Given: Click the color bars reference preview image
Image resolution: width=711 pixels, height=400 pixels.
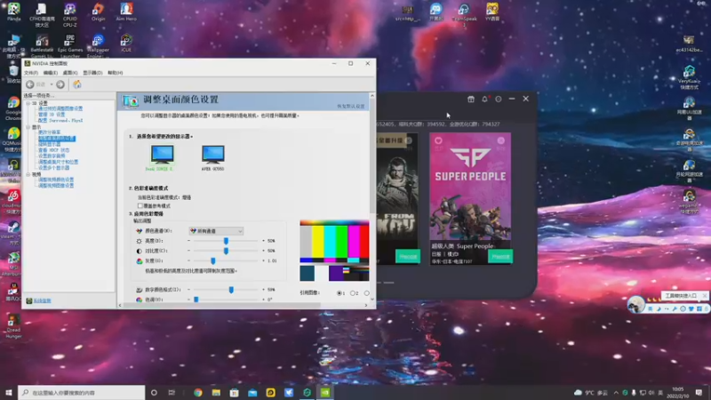Looking at the screenshot, I should point(334,251).
